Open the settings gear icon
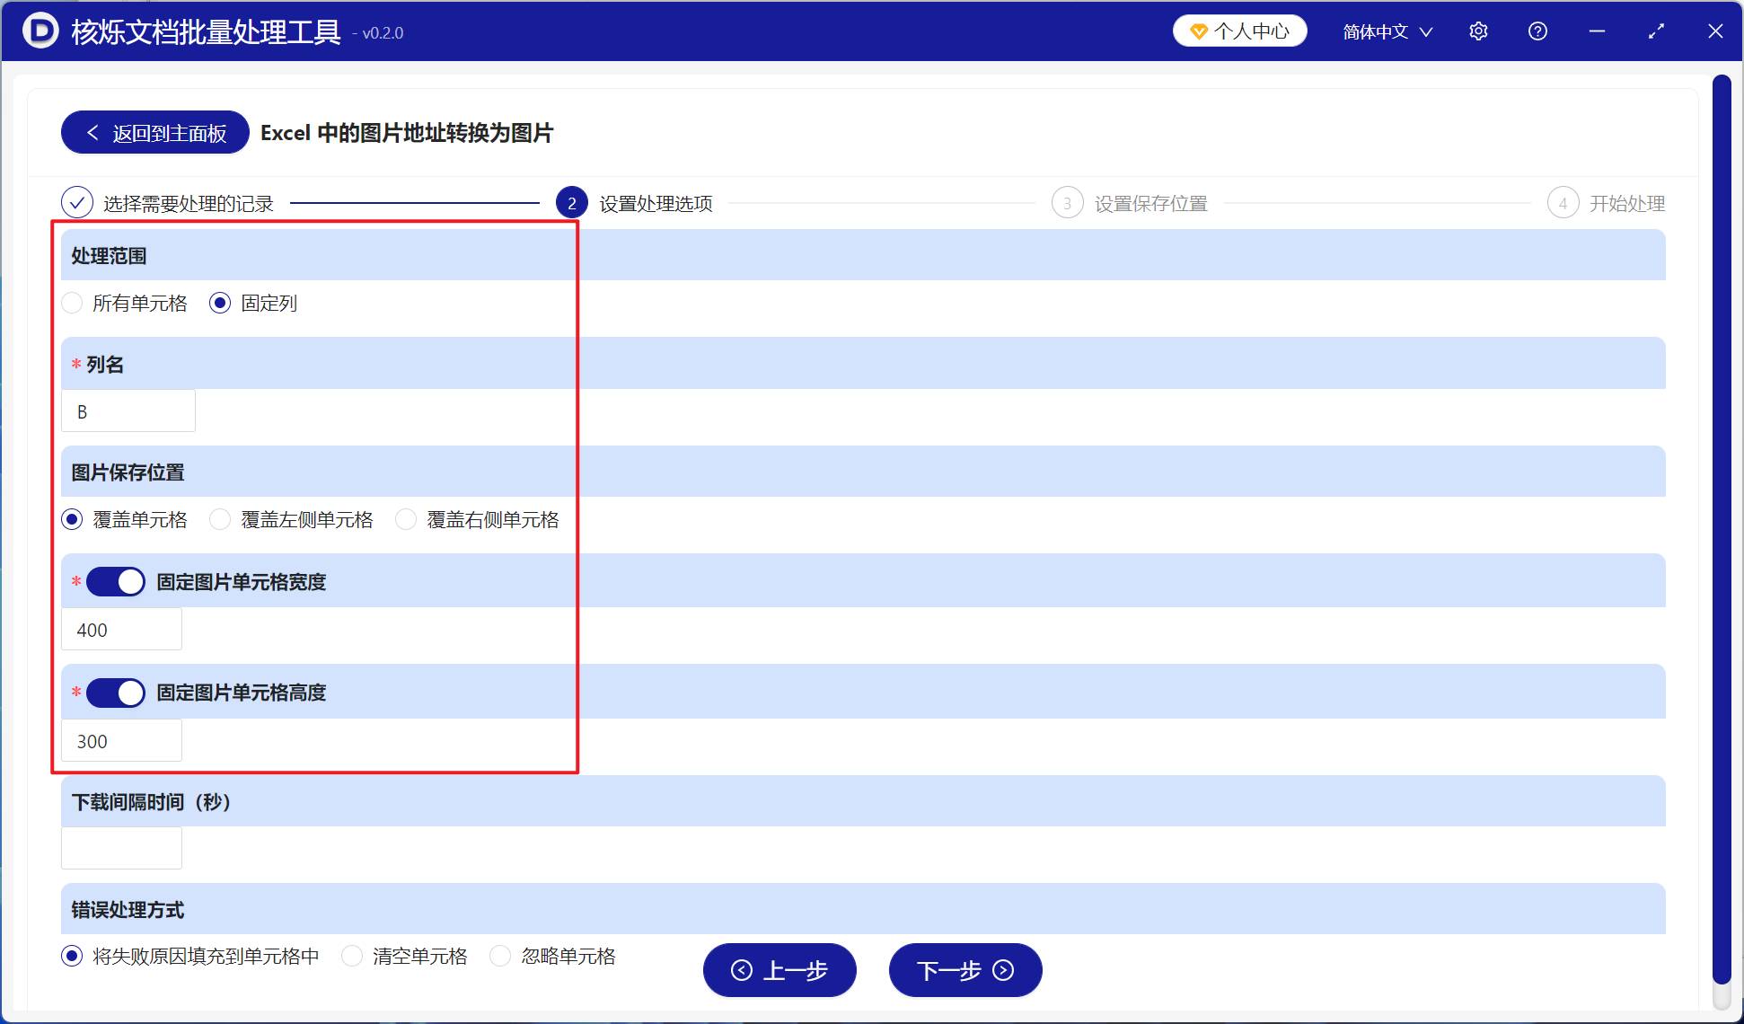This screenshot has height=1024, width=1744. click(1478, 31)
